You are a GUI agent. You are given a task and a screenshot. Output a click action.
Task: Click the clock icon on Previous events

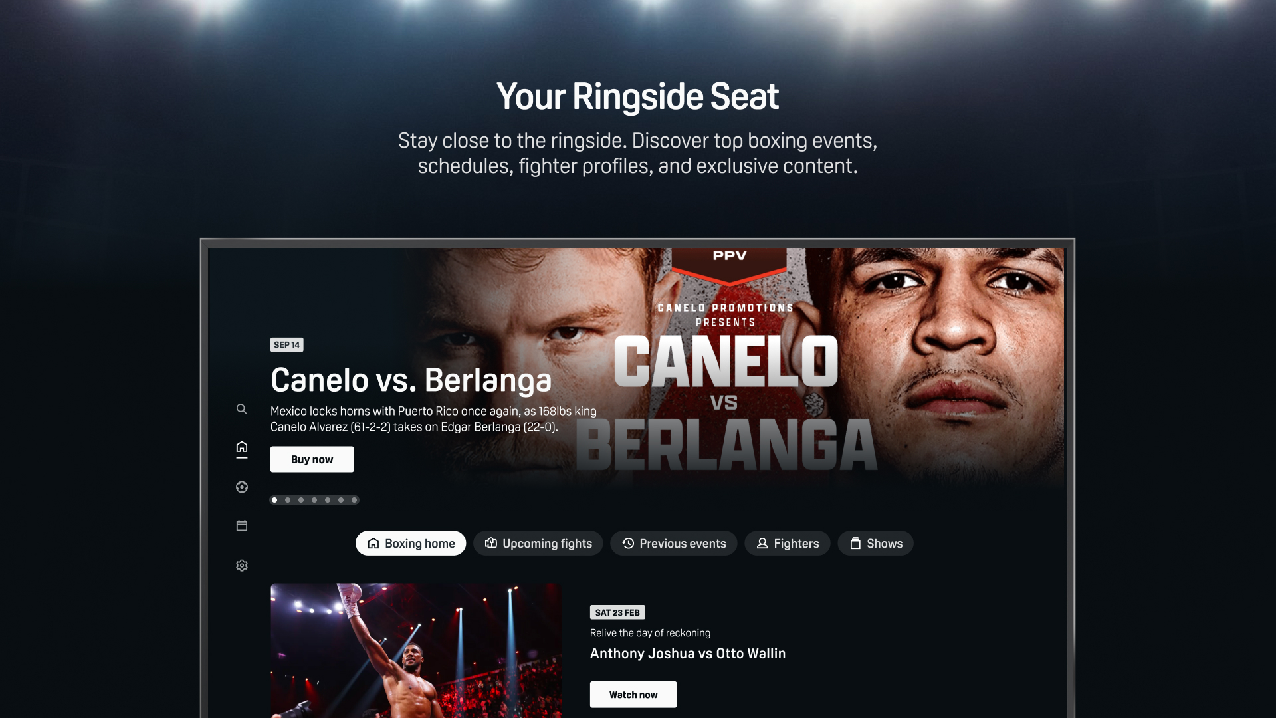[627, 543]
